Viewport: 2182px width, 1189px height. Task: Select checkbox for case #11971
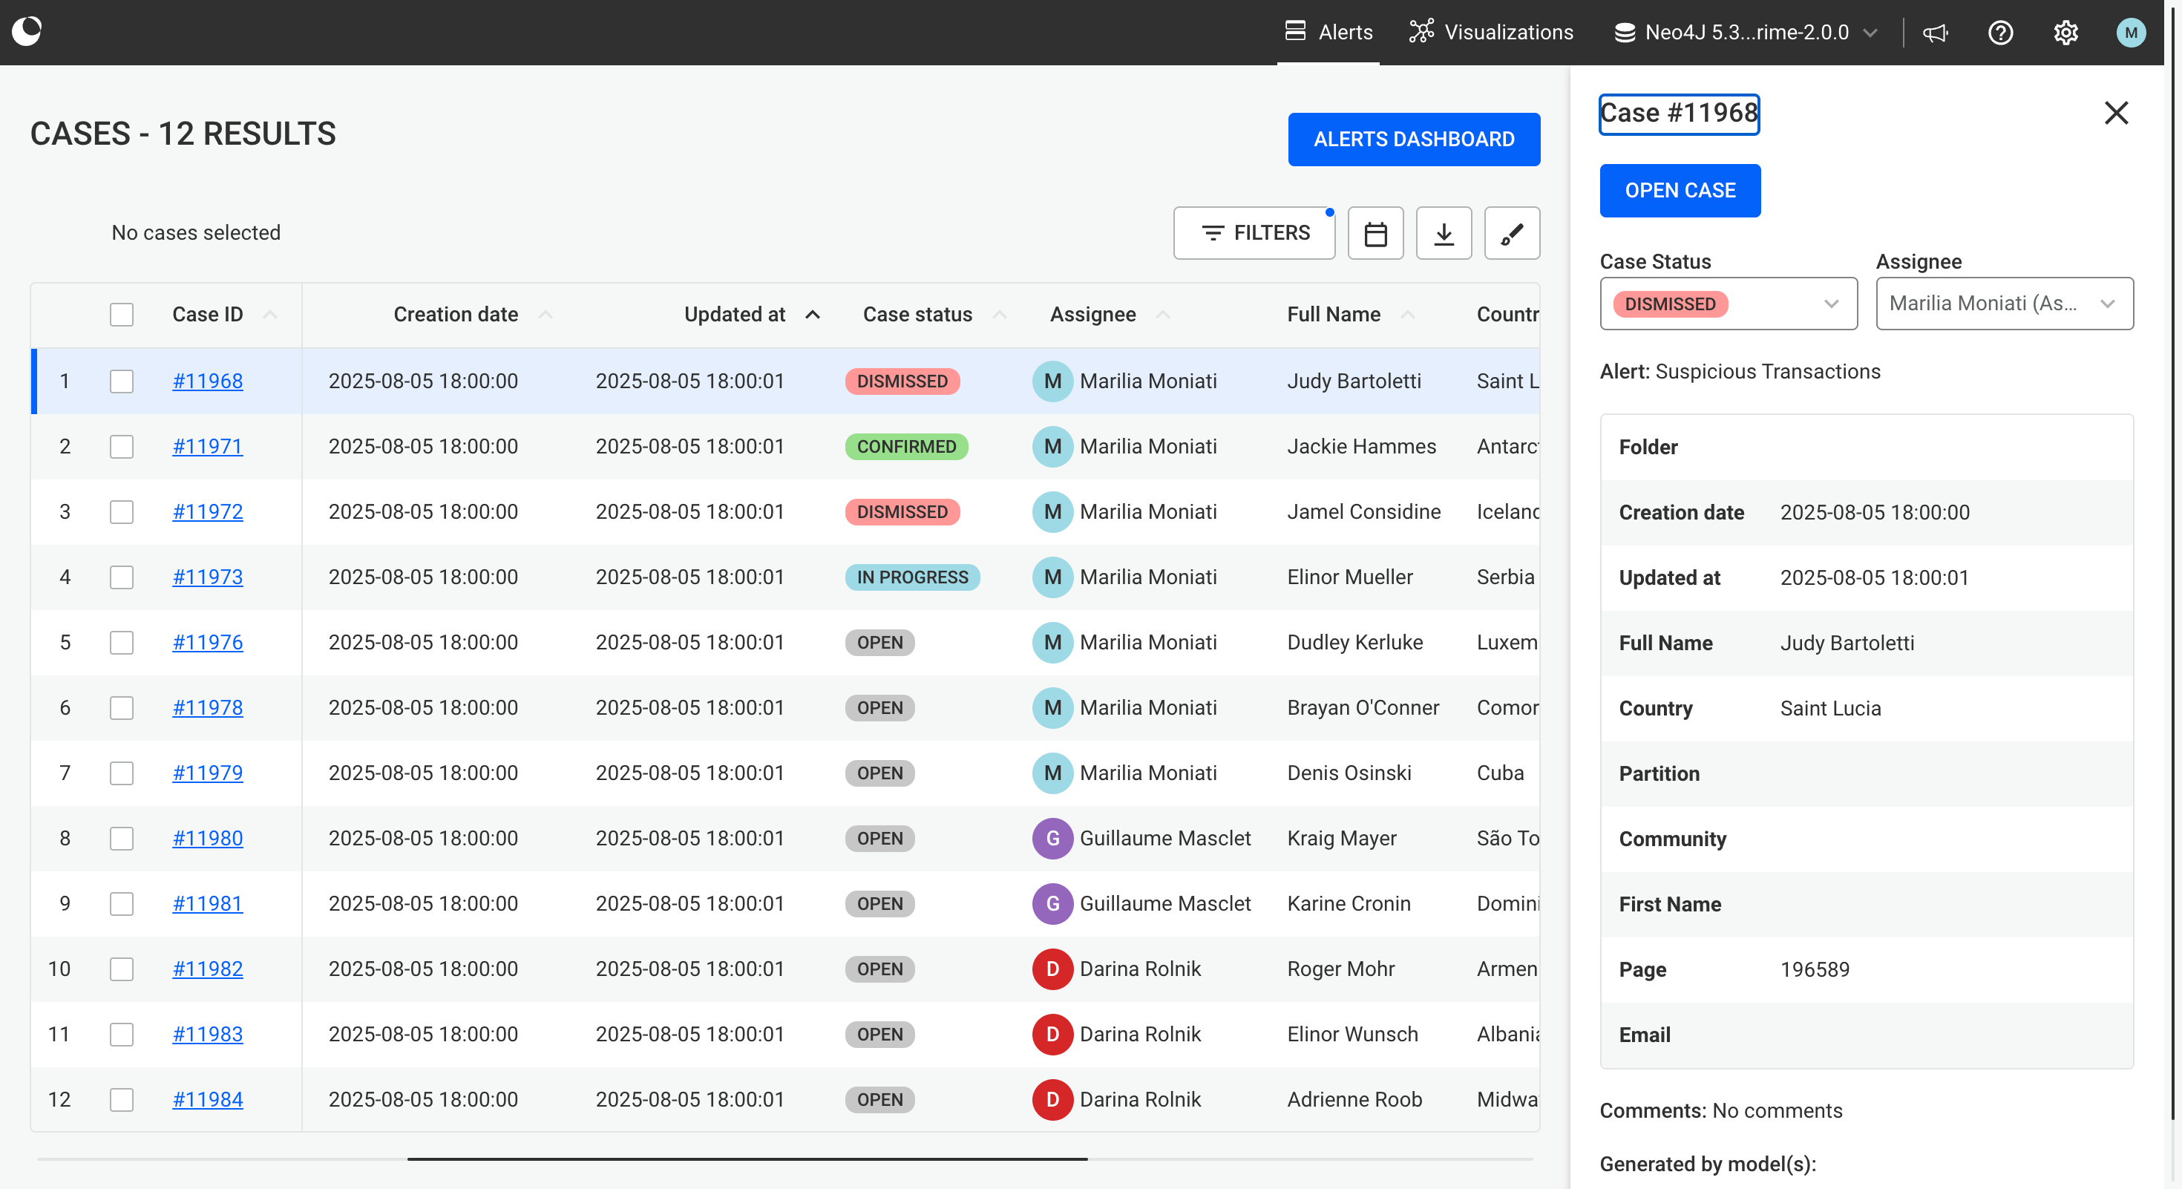[x=122, y=446]
